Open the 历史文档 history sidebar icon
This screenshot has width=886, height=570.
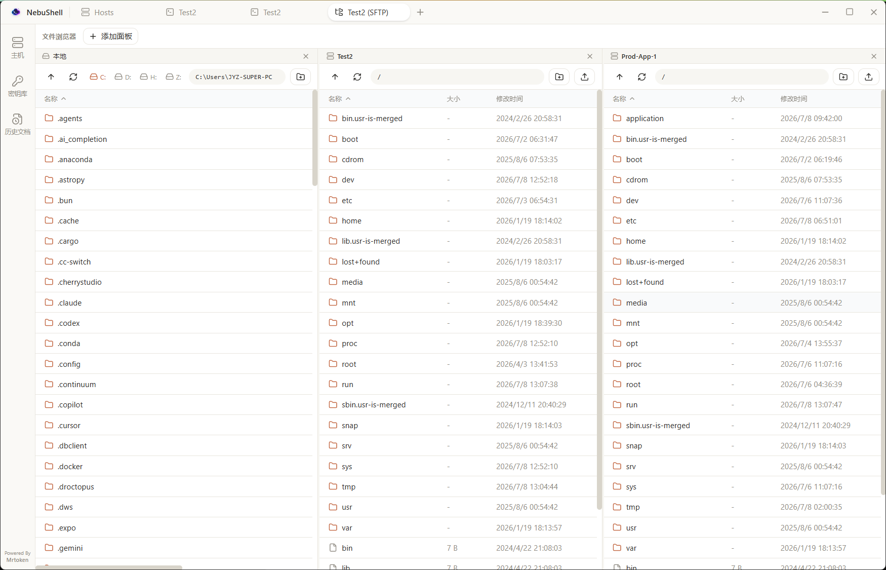pyautogui.click(x=18, y=124)
